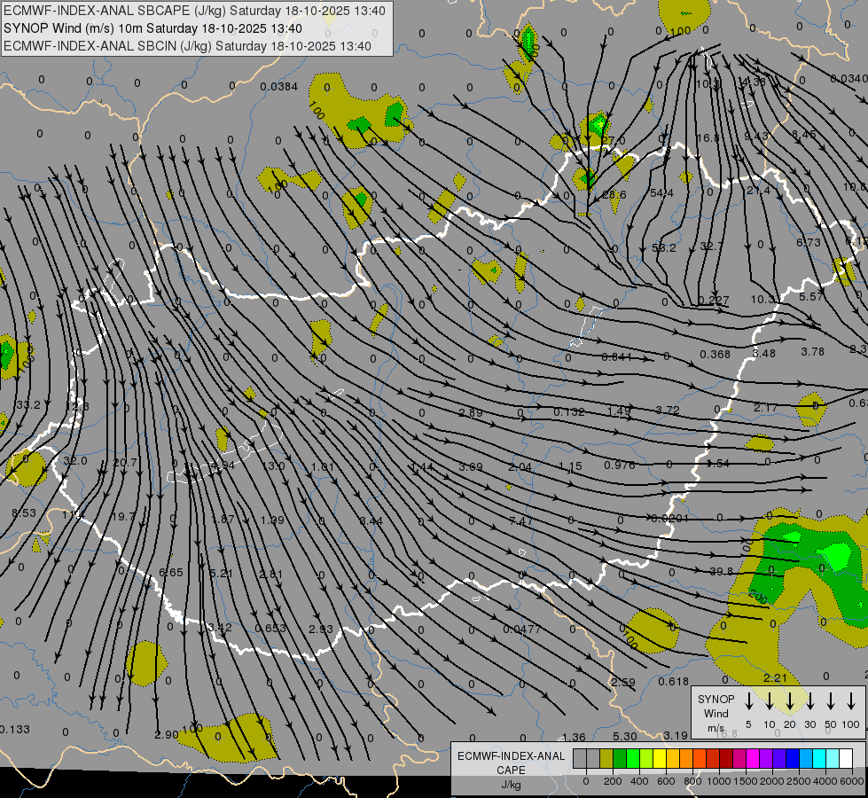
Task: Click the 21.4 value on the map
Action: [758, 191]
